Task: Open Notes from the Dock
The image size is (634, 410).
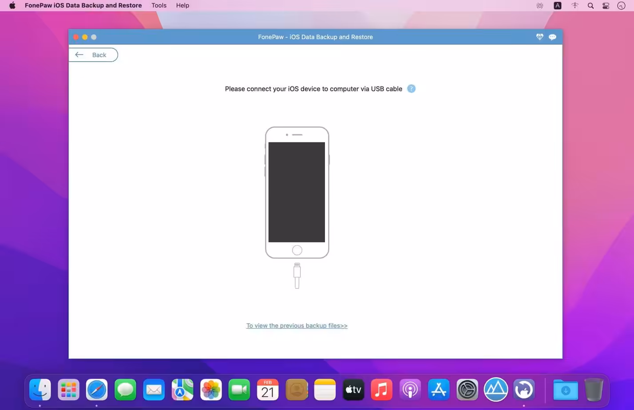Action: [325, 390]
